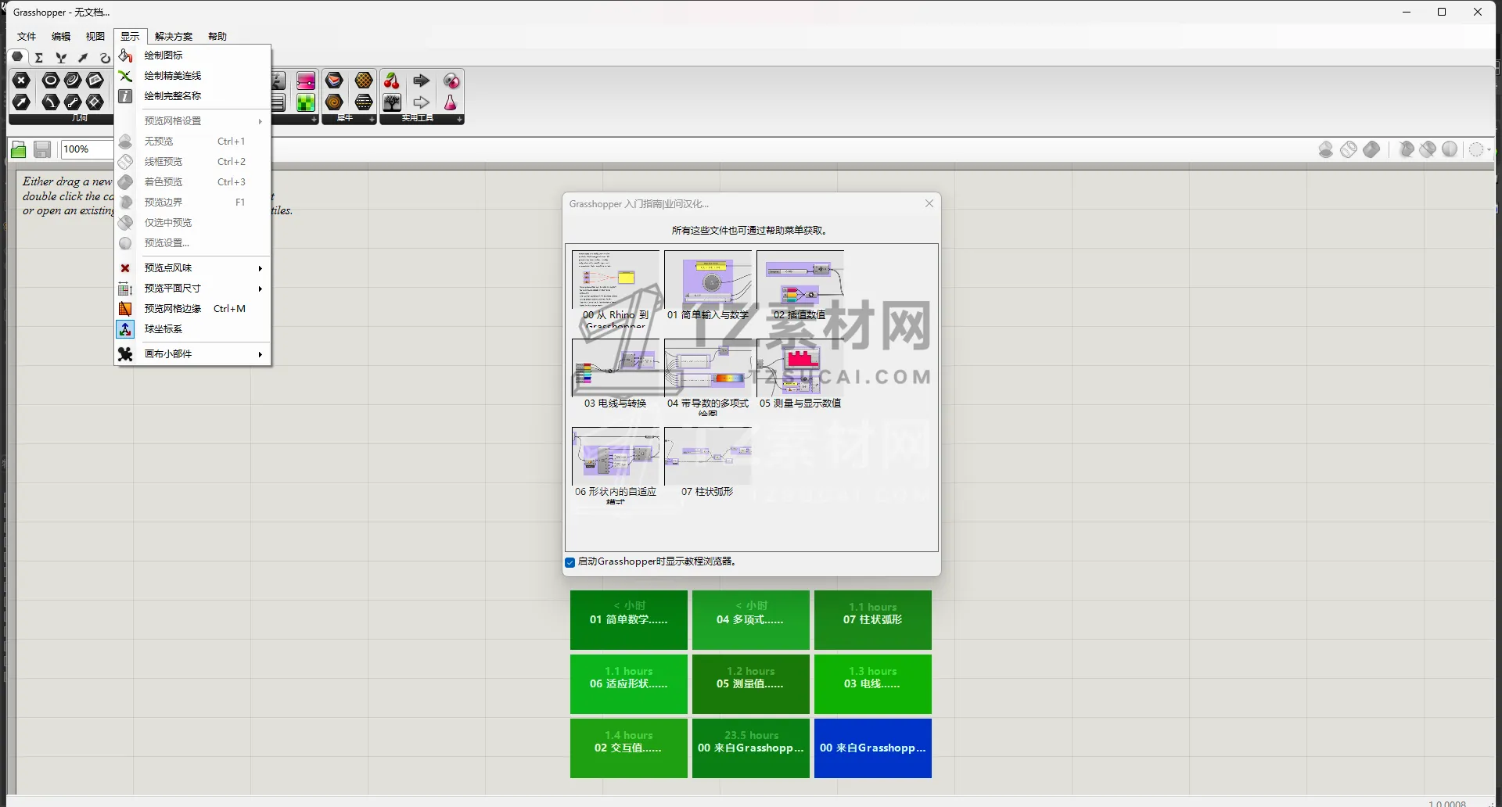Toggle 绘制图标 in the display menu
This screenshot has width=1502, height=807.
[x=192, y=56]
